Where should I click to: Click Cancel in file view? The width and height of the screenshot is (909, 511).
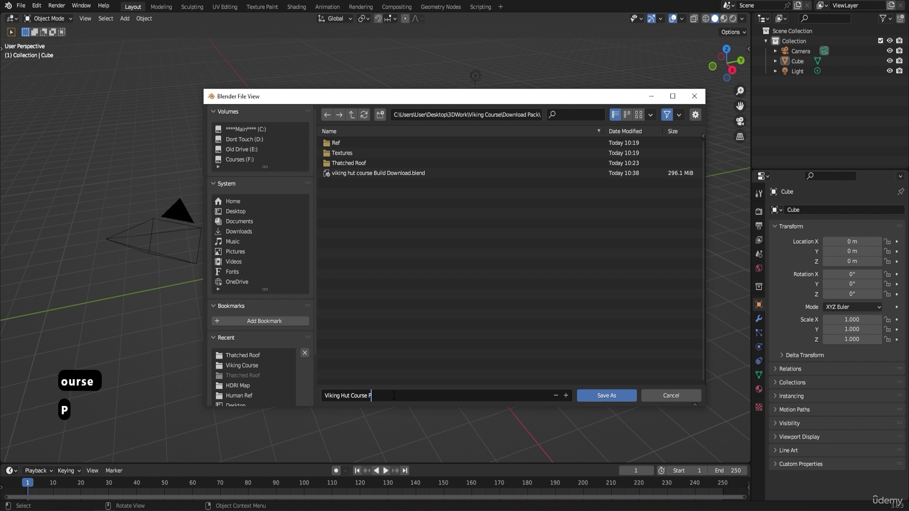(671, 396)
